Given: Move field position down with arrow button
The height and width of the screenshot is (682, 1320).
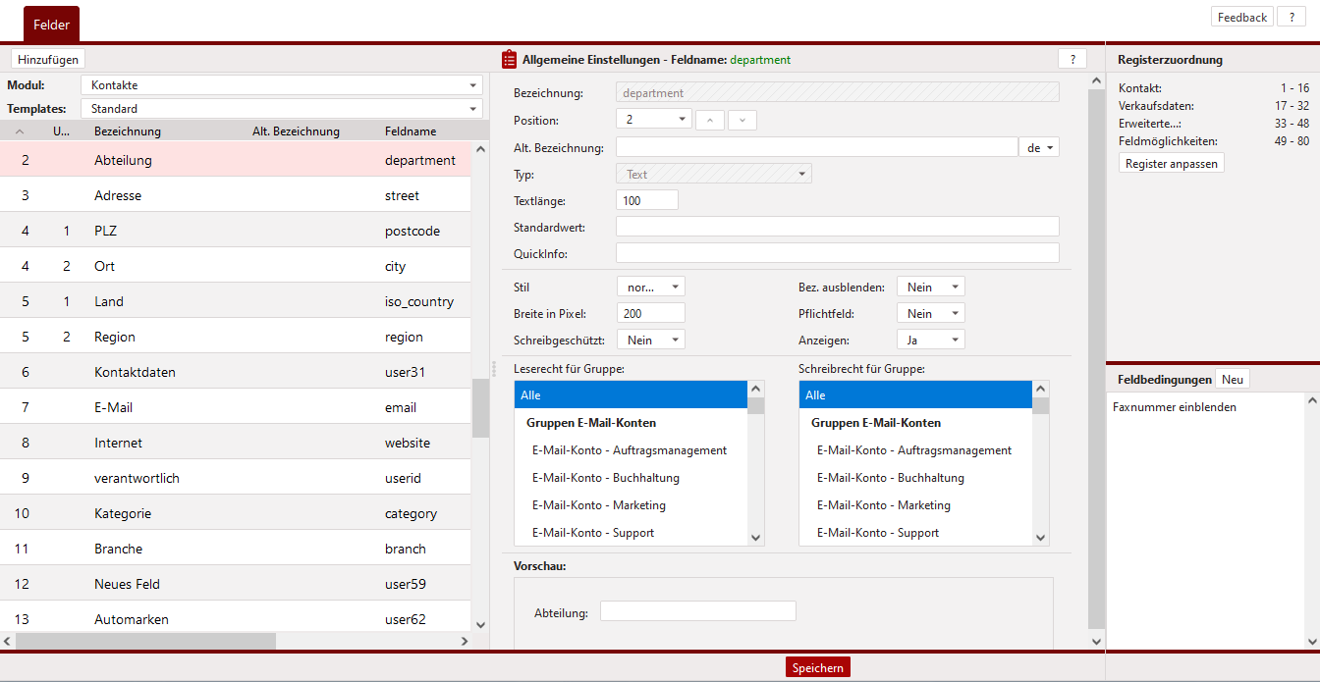Looking at the screenshot, I should [x=742, y=120].
